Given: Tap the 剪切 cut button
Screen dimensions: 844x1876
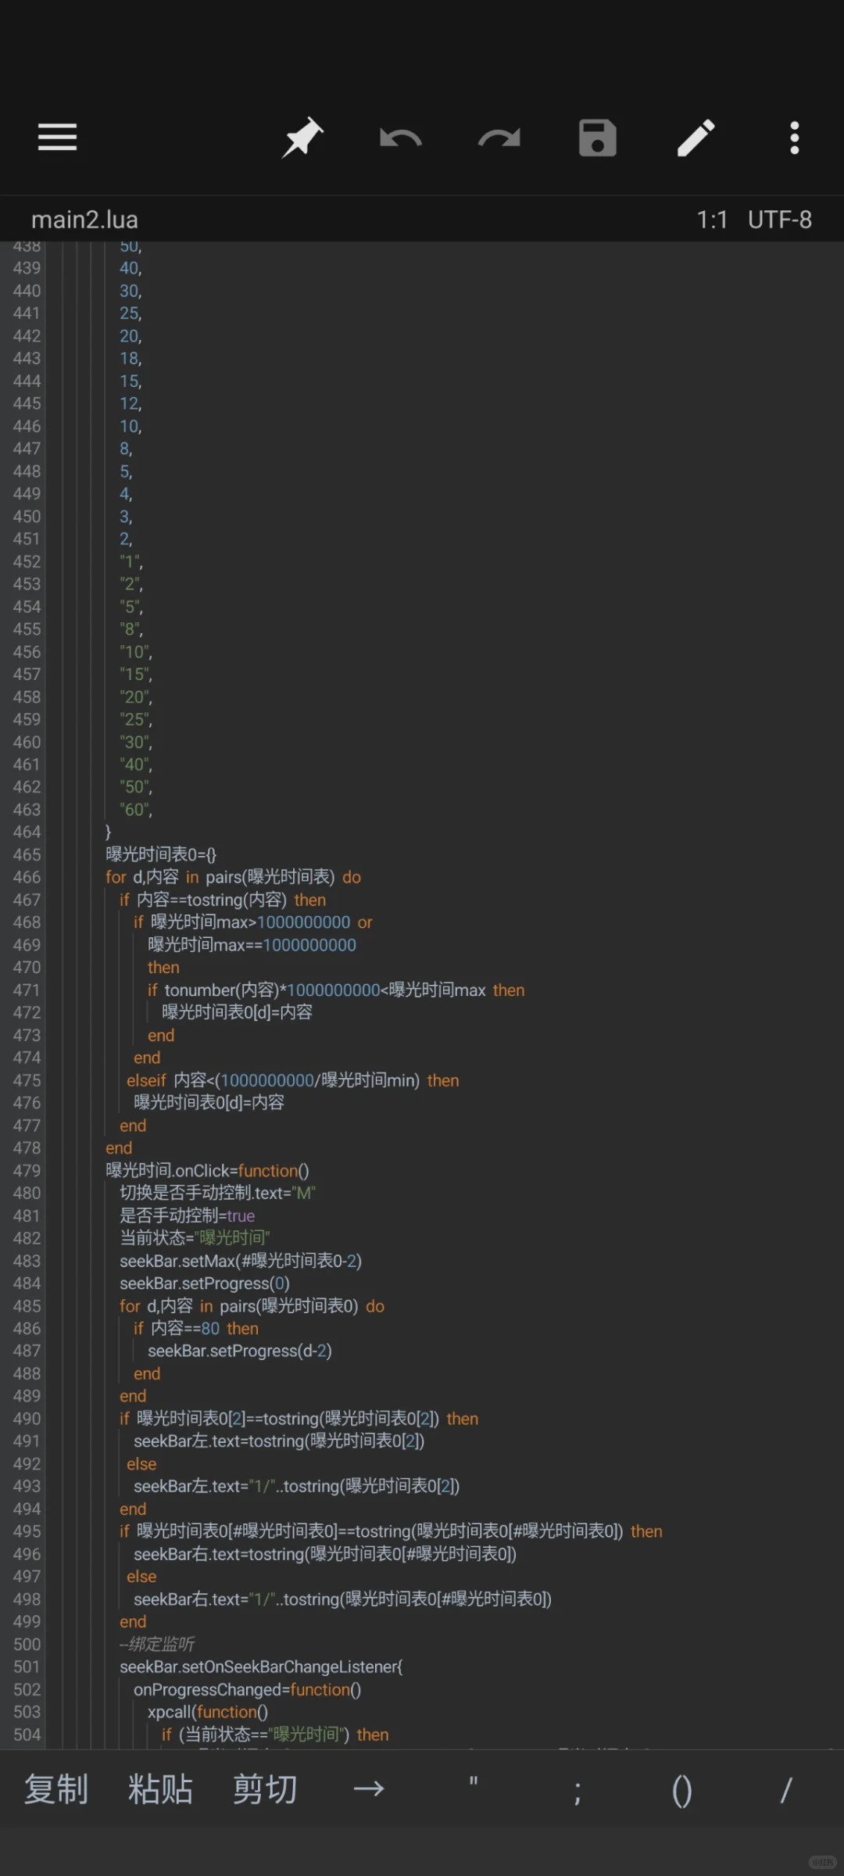Looking at the screenshot, I should coord(265,1789).
